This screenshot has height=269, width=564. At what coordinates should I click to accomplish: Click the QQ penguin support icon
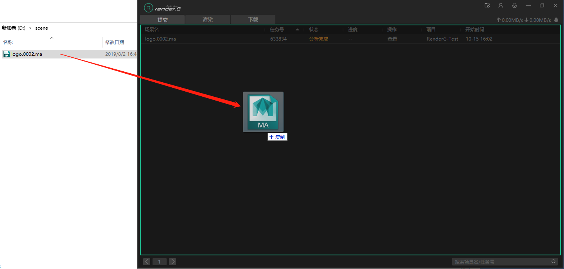(556, 20)
